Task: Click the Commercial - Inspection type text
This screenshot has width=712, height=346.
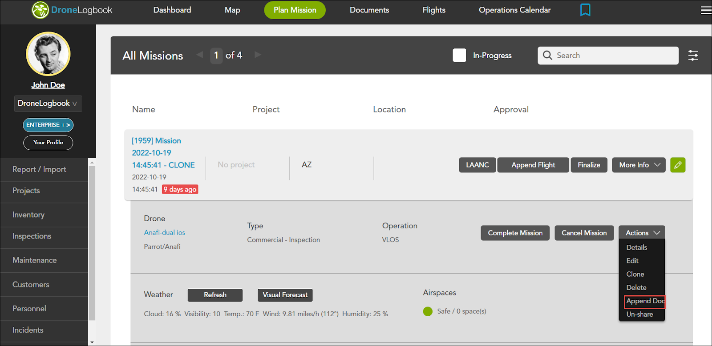Action: click(x=283, y=240)
